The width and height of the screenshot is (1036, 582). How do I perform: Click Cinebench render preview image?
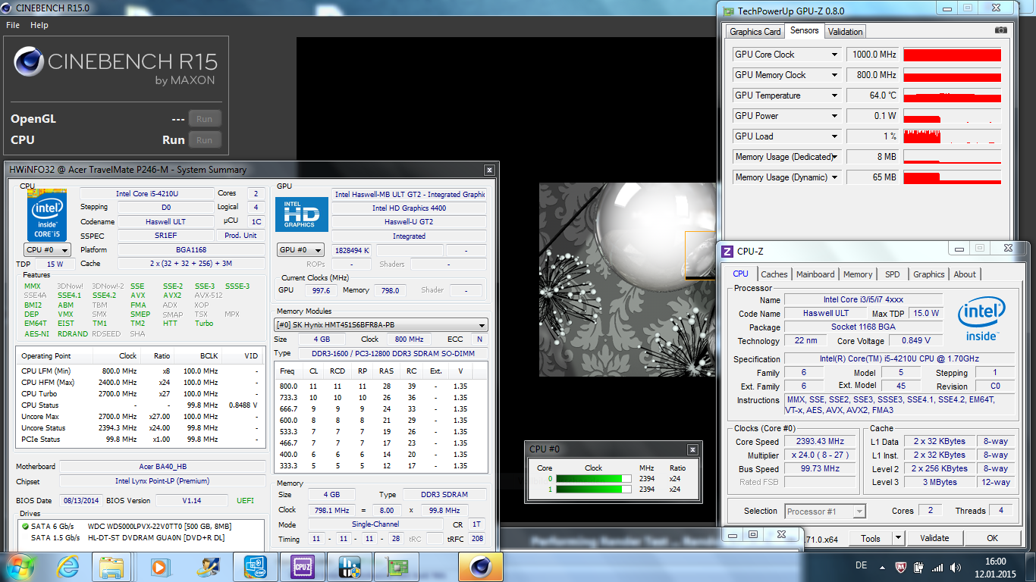coord(627,280)
